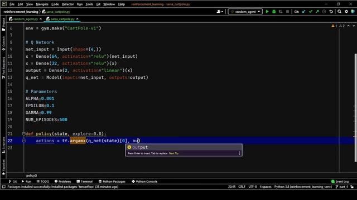Open the random_agent run configuration dropdown
The image size is (357, 200).
pyautogui.click(x=245, y=12)
